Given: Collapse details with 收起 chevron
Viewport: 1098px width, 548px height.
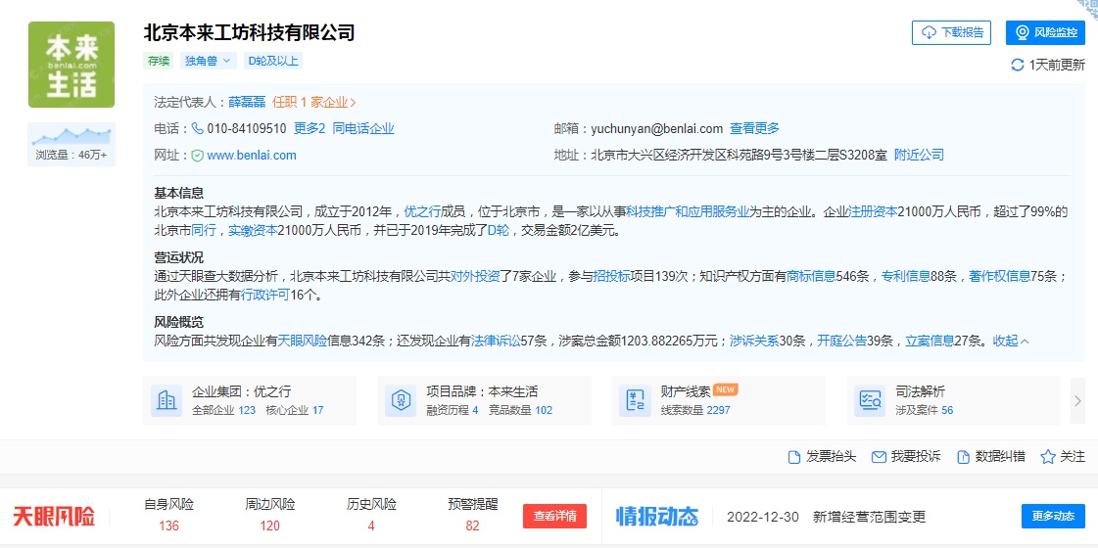Looking at the screenshot, I should [1011, 342].
